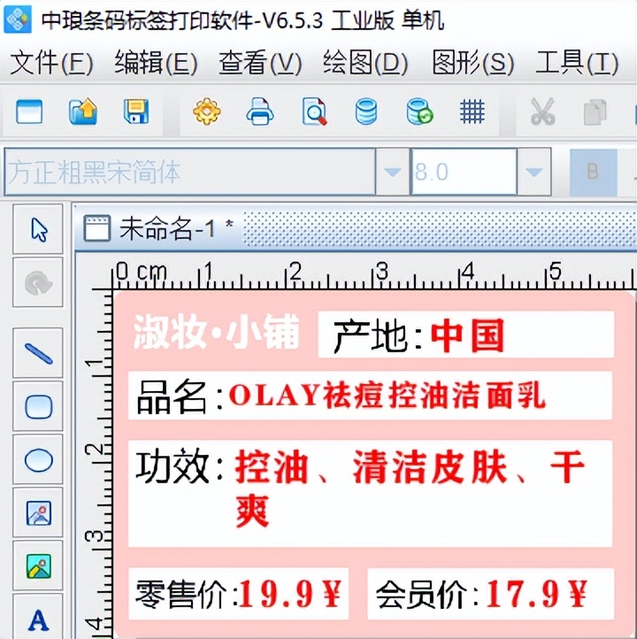Select the Ellipse tool

click(x=38, y=459)
